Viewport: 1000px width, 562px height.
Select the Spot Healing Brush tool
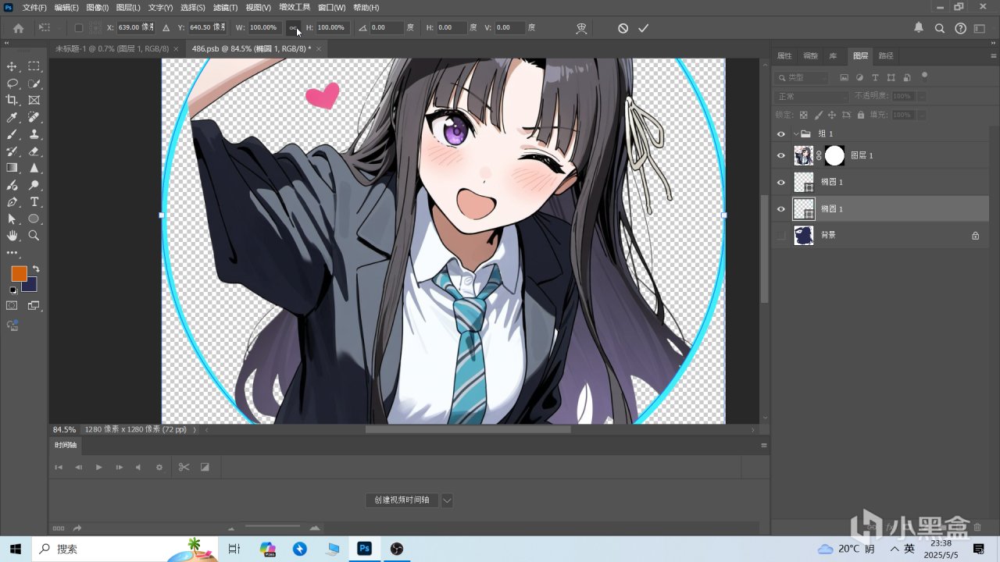[x=34, y=117]
